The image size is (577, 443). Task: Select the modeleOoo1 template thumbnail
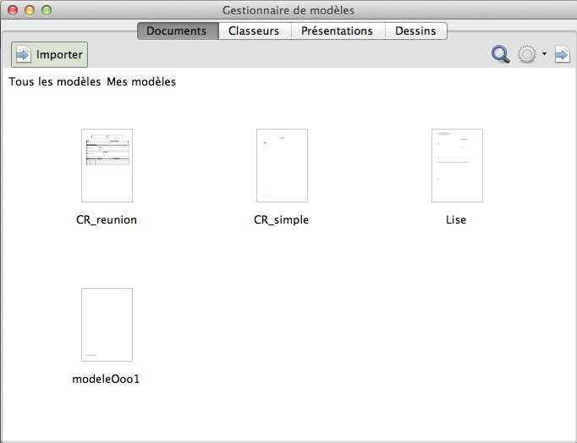(107, 324)
